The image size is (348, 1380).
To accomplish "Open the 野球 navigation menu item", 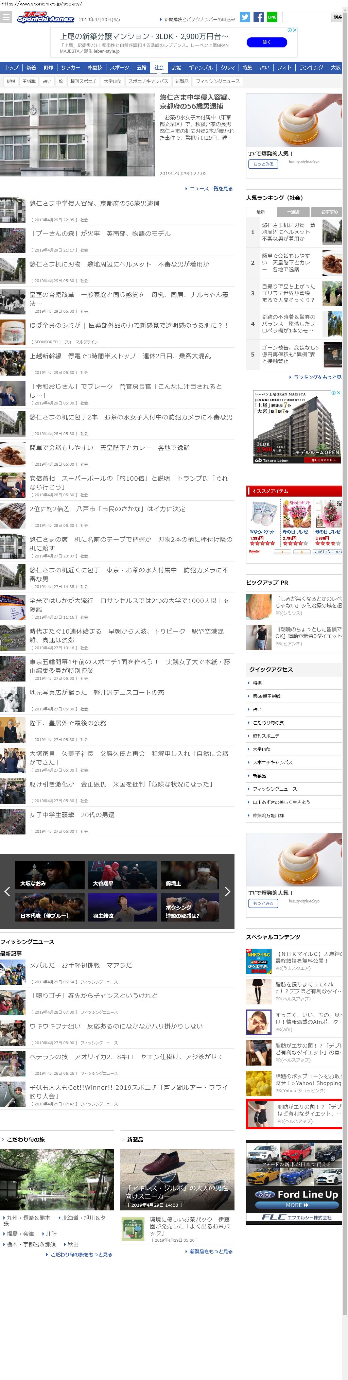I will pos(49,68).
